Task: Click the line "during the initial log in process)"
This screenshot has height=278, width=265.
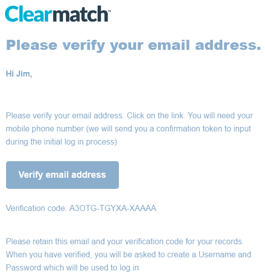Action: (x=61, y=142)
